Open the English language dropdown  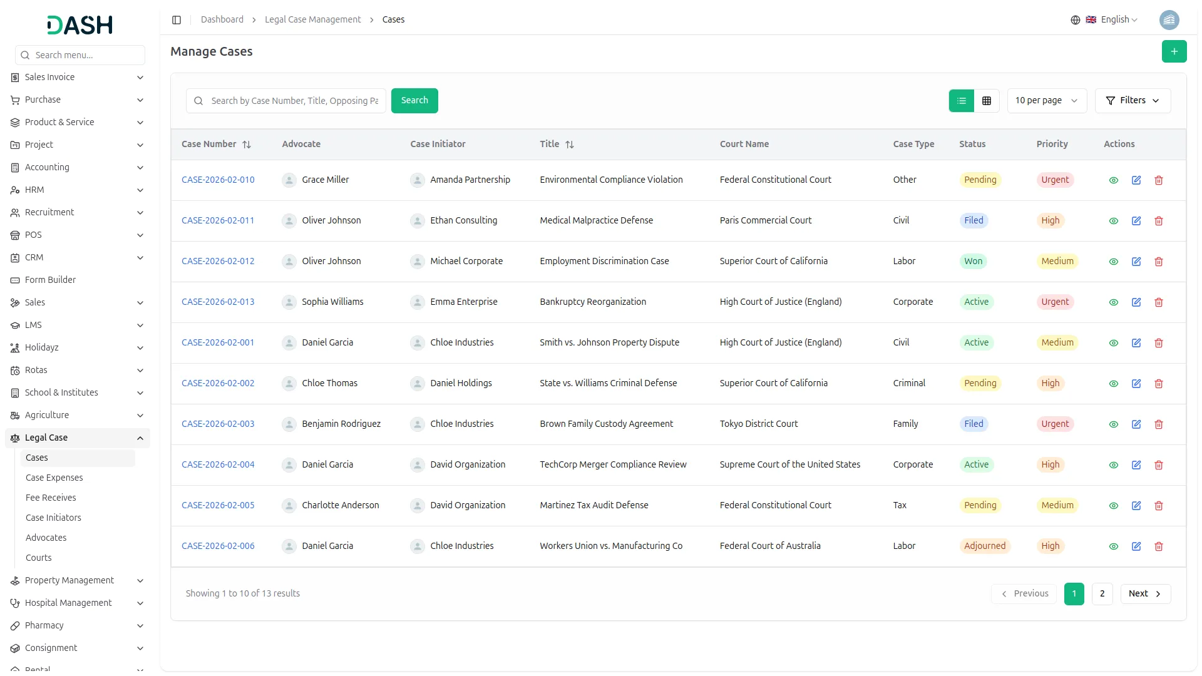(1112, 20)
